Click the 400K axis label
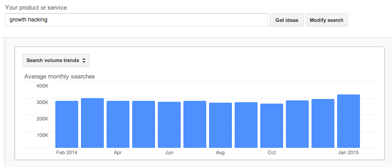Image resolution: width=392 pixels, height=167 pixels. pyautogui.click(x=42, y=86)
